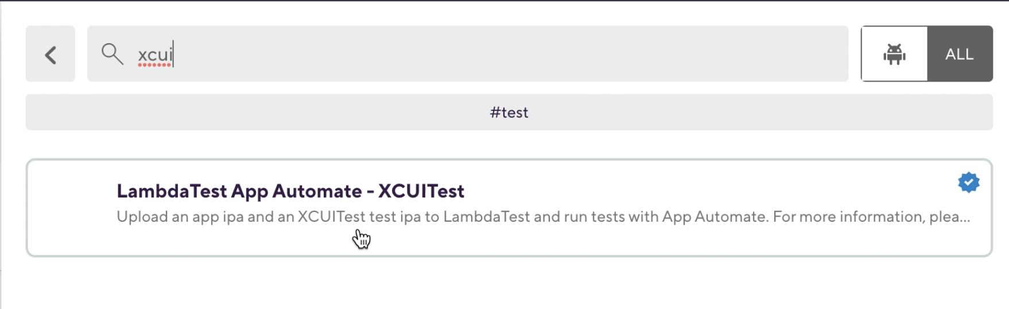Click "XCUITest" in the step title
The height and width of the screenshot is (309, 1009).
coord(421,191)
